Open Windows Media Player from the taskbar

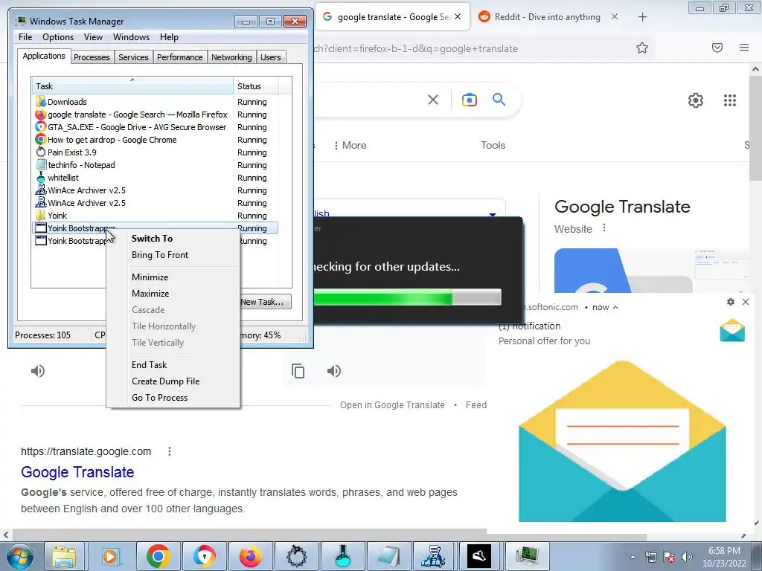(x=110, y=556)
